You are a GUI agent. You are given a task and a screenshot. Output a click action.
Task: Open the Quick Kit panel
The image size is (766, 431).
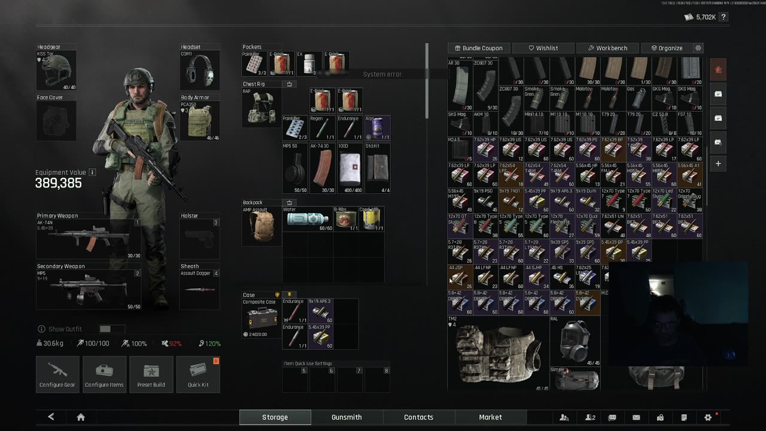(198, 375)
